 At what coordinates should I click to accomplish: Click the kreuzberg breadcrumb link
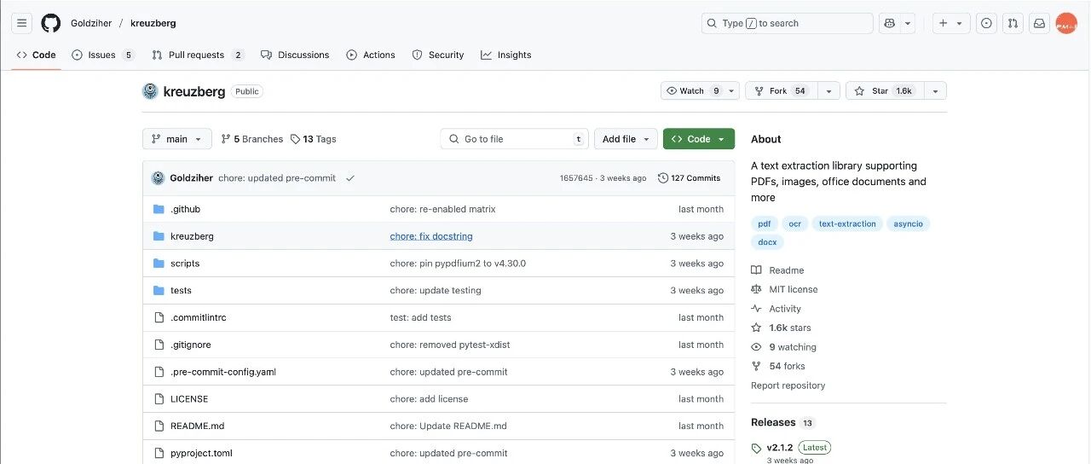click(x=153, y=23)
